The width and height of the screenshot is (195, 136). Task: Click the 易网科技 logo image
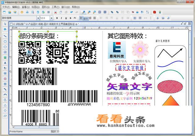tap(117, 50)
